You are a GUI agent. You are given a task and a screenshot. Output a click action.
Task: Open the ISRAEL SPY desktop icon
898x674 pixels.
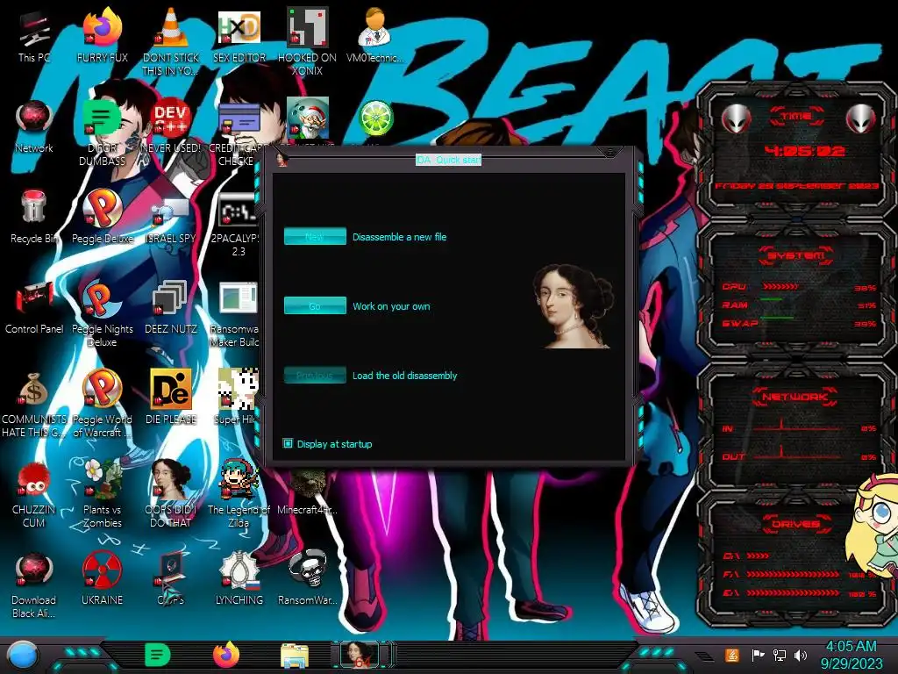tap(171, 217)
